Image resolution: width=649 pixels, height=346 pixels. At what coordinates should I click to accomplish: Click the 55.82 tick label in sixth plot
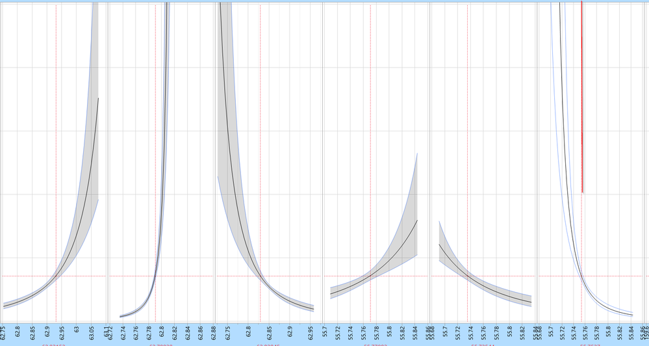[620, 332]
